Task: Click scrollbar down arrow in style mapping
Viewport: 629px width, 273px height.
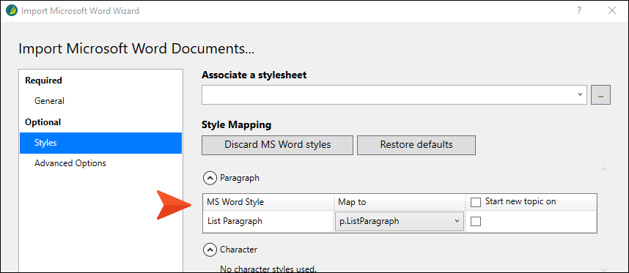Action: (605, 270)
